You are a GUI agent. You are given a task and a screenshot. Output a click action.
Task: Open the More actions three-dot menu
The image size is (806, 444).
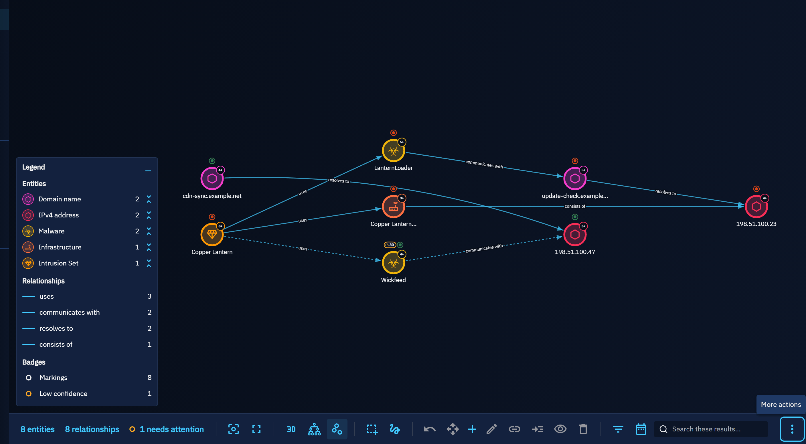click(x=792, y=429)
